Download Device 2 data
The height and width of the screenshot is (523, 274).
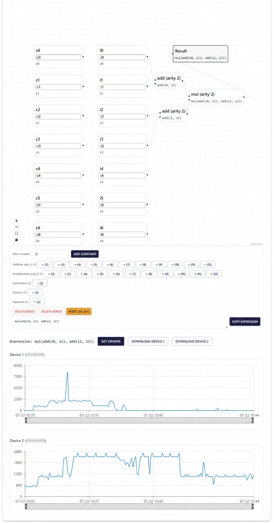coord(192,341)
